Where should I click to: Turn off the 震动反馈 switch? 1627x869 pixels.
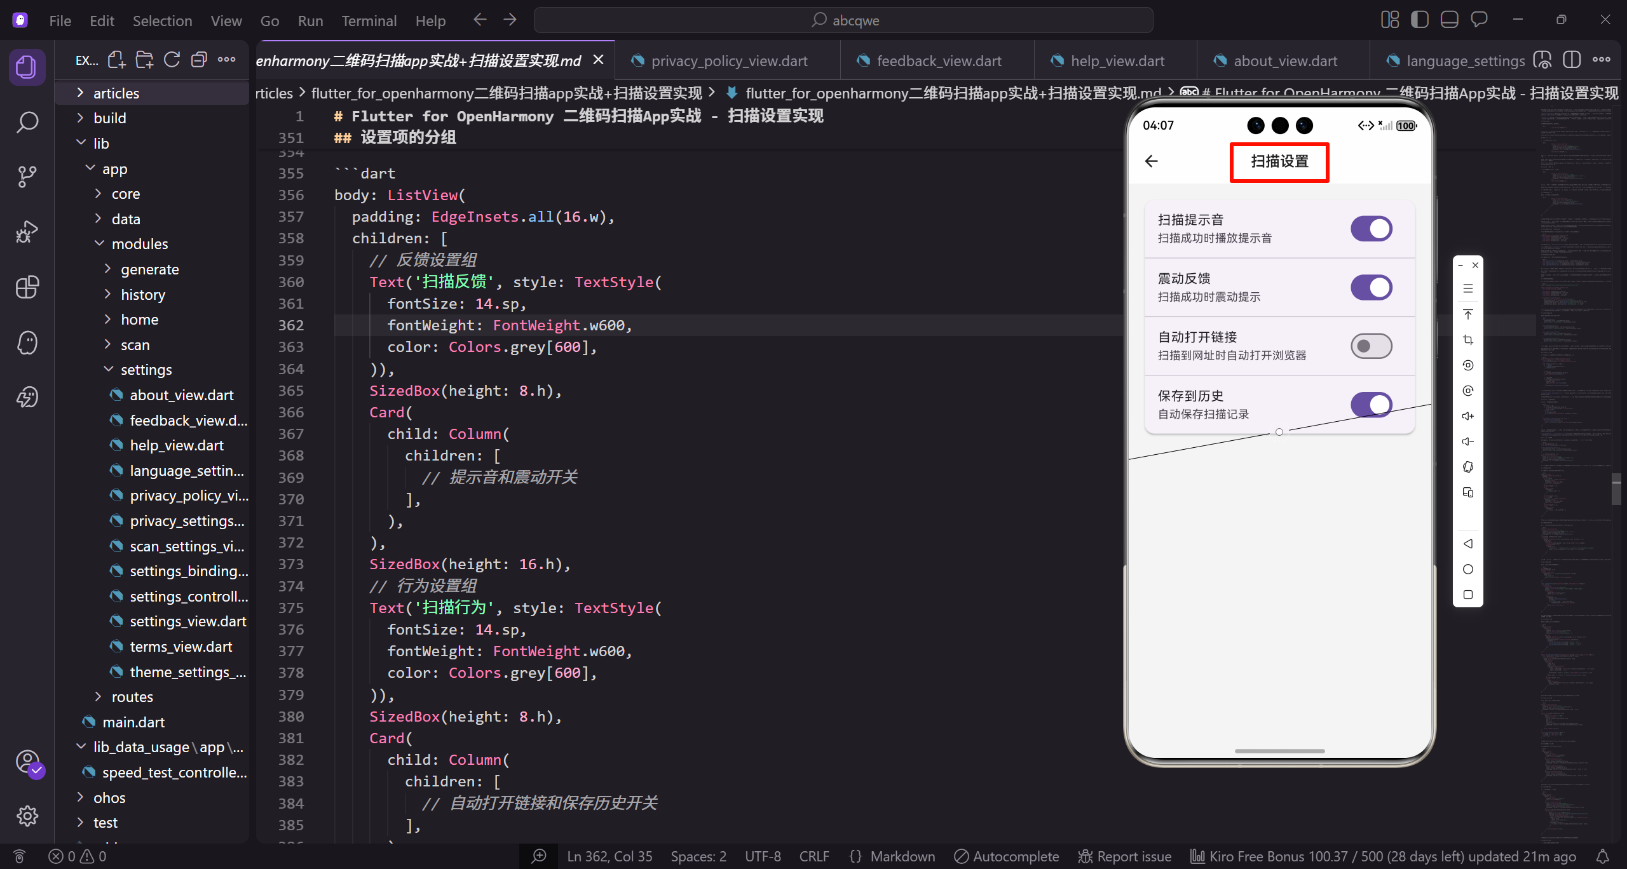(x=1372, y=287)
